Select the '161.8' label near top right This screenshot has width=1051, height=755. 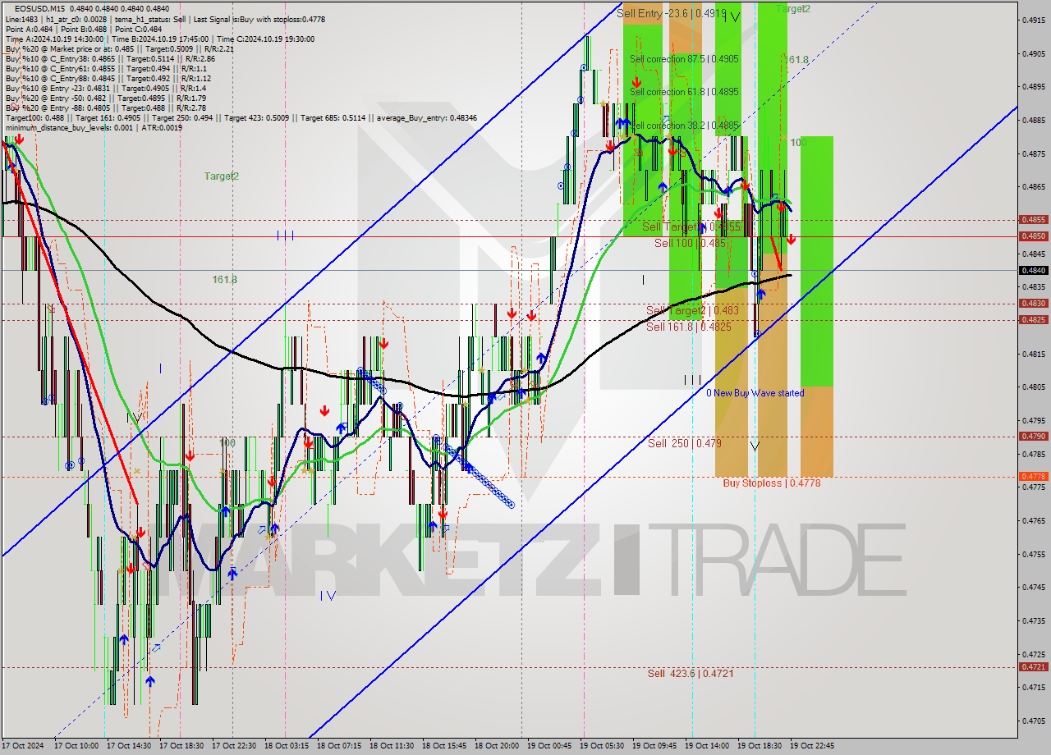[796, 60]
